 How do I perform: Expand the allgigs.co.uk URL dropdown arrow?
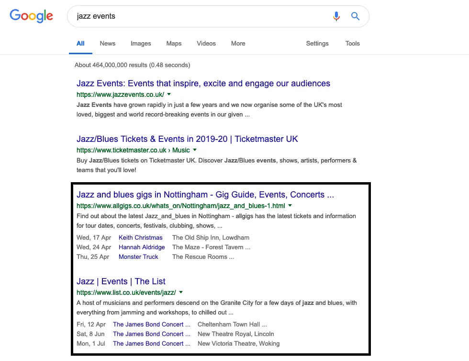(290, 206)
